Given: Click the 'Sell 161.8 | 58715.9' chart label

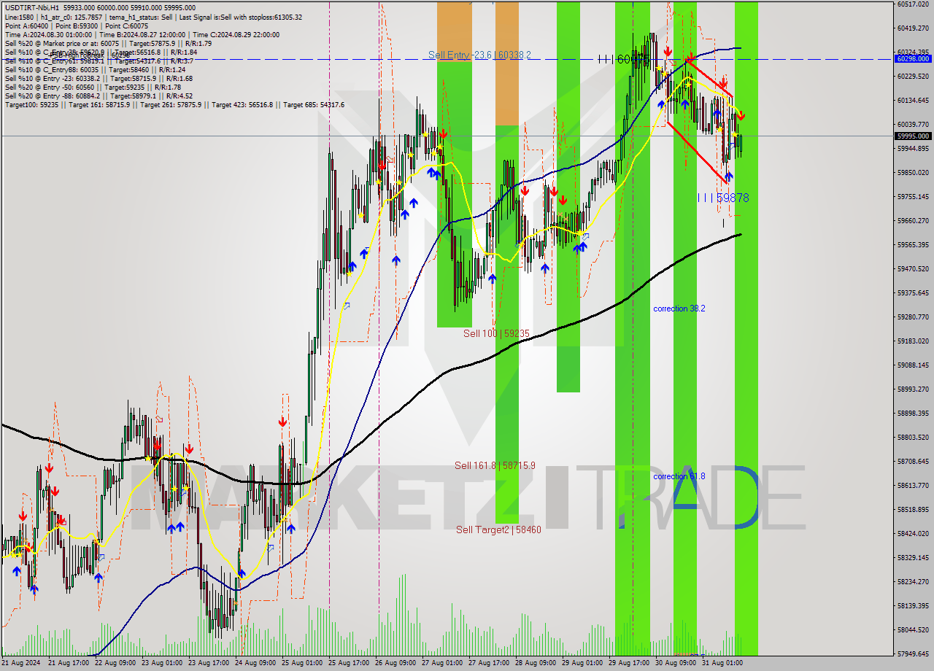Looking at the screenshot, I should click(x=495, y=465).
